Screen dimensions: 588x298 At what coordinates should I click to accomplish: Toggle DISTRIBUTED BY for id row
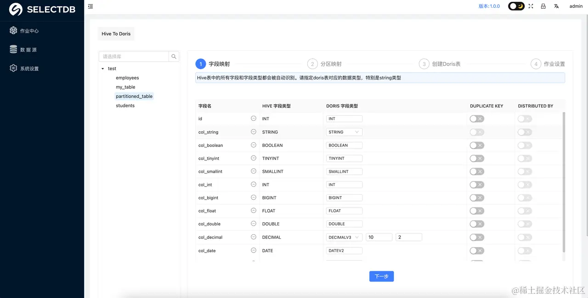tap(525, 118)
